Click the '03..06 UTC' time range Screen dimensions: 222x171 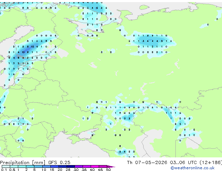[x=183, y=162]
